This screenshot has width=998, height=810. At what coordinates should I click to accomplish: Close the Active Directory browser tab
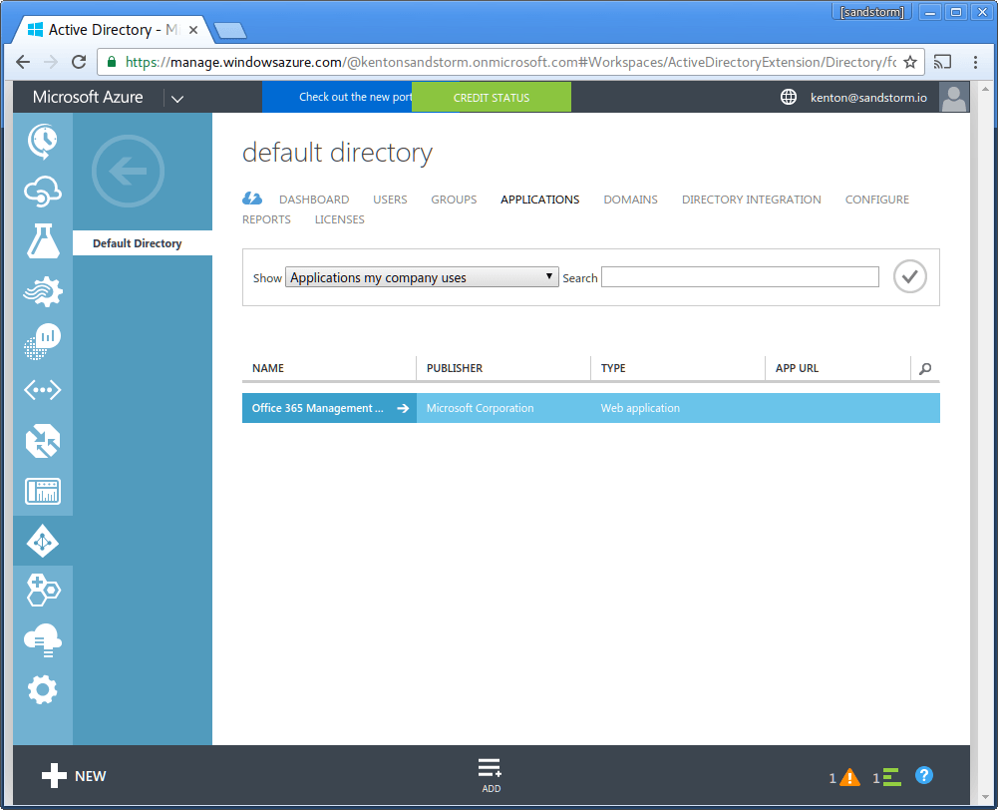point(192,30)
